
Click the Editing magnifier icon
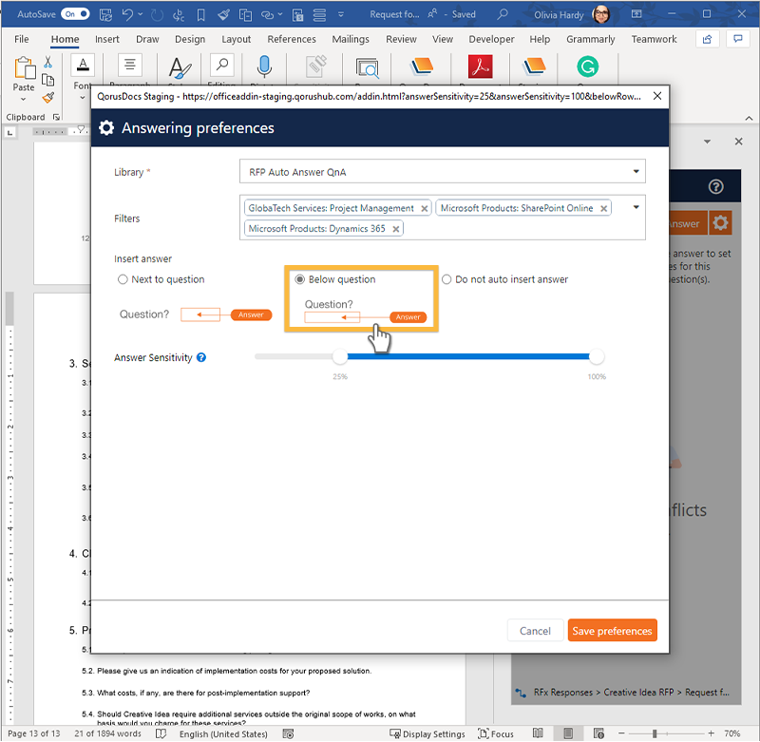click(x=222, y=65)
